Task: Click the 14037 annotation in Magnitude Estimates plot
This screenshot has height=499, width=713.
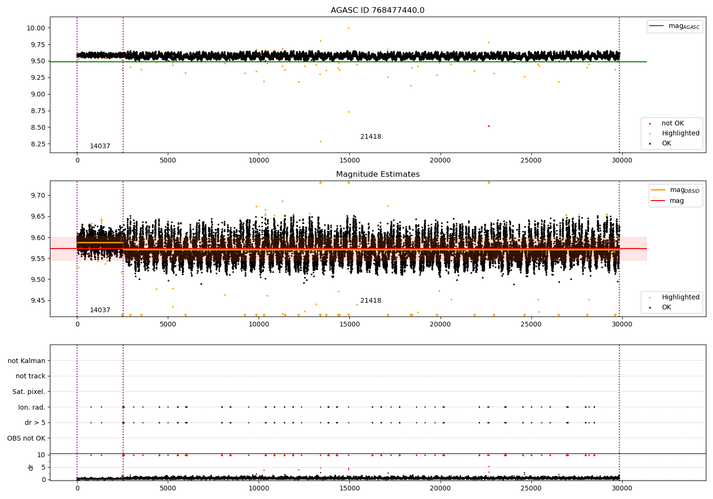Action: [x=100, y=310]
